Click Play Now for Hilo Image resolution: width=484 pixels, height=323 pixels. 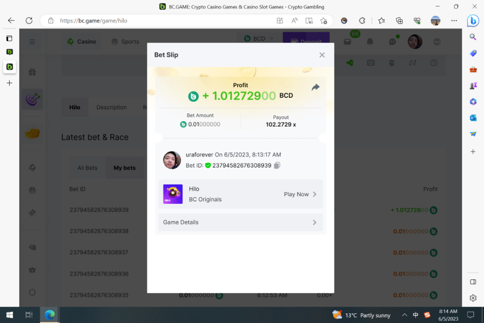(297, 194)
